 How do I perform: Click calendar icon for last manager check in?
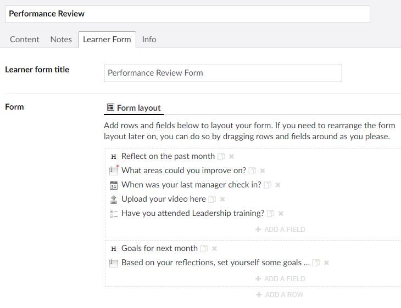(x=114, y=185)
